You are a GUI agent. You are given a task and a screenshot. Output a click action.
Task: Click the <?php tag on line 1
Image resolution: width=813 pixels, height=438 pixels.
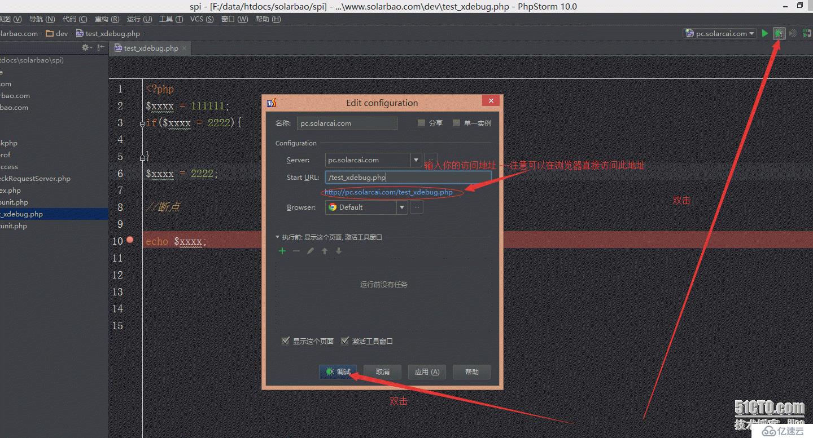point(160,89)
